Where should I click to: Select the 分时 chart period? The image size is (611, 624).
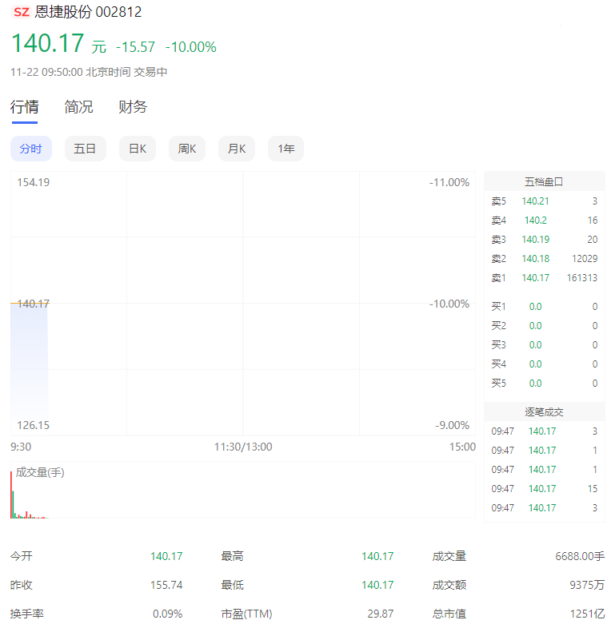(31, 149)
